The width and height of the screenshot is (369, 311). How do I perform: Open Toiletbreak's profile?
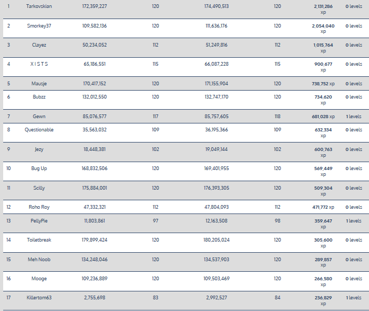[x=39, y=240]
